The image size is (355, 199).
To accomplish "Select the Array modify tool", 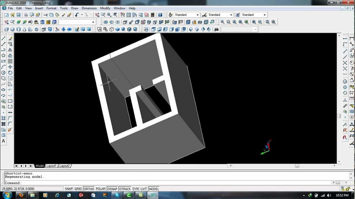I will (10, 61).
